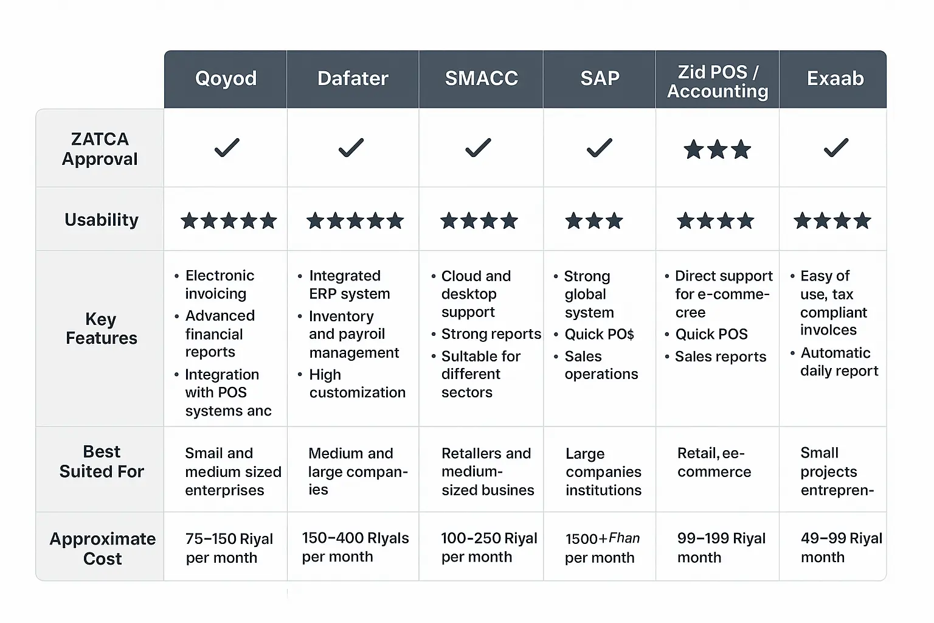Select the Exaab column header
Screen dimensions: 934x623
tap(835, 78)
